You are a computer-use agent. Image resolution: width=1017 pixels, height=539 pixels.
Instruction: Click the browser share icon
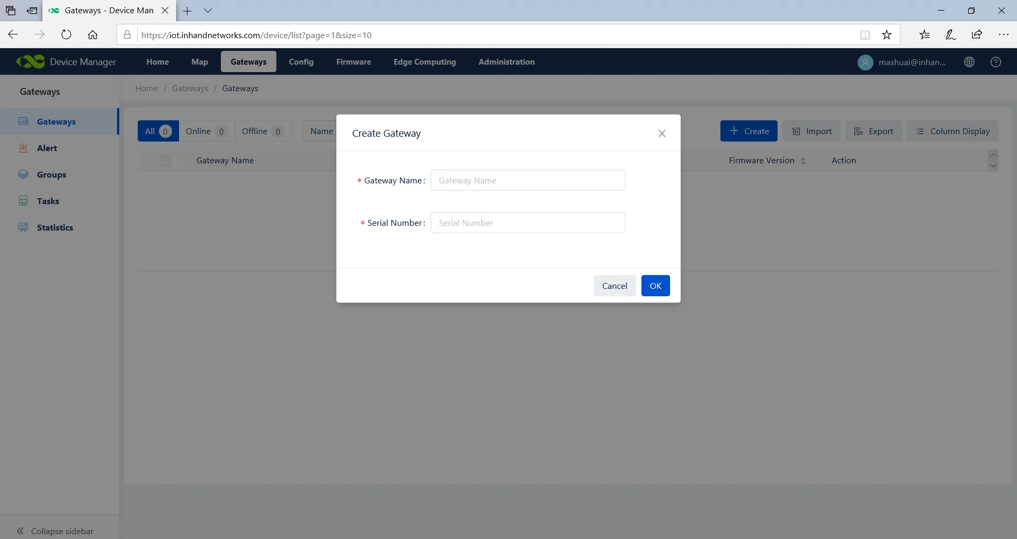coord(977,34)
